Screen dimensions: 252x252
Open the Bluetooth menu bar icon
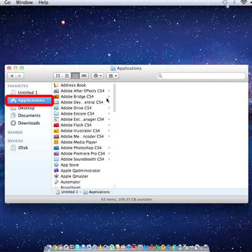click(234, 2)
